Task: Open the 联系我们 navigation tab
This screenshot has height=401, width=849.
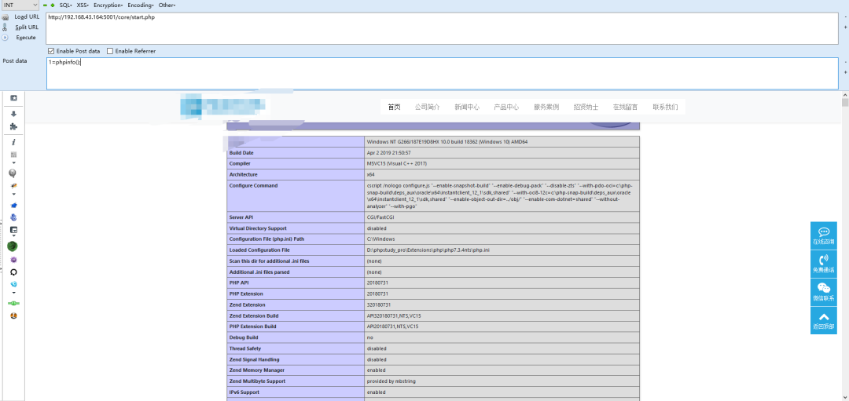Action: coord(665,107)
